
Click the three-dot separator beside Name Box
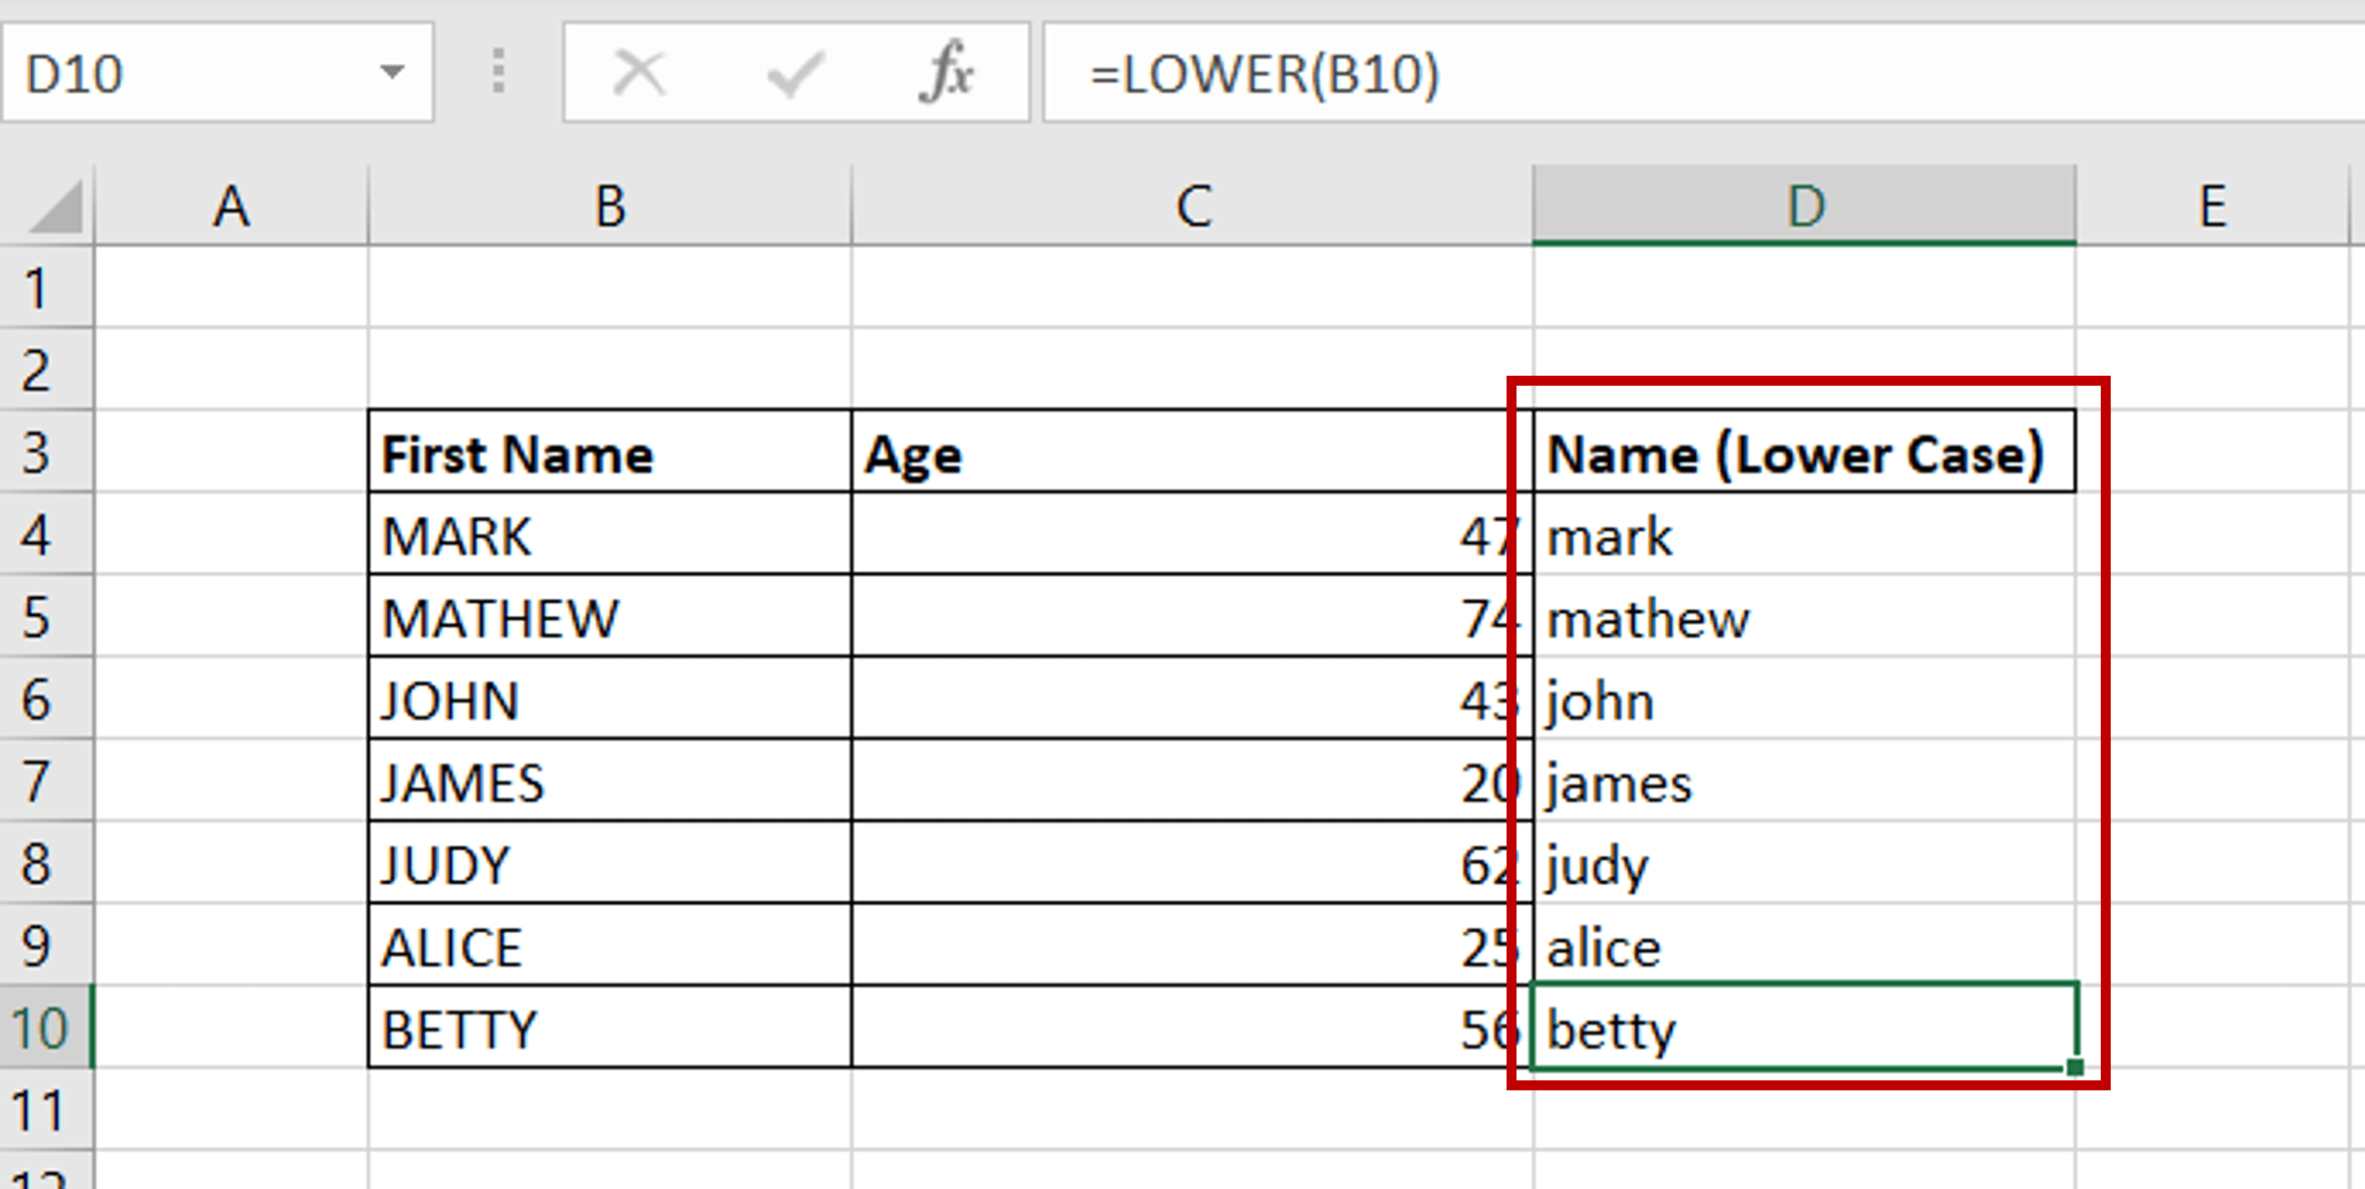[499, 73]
